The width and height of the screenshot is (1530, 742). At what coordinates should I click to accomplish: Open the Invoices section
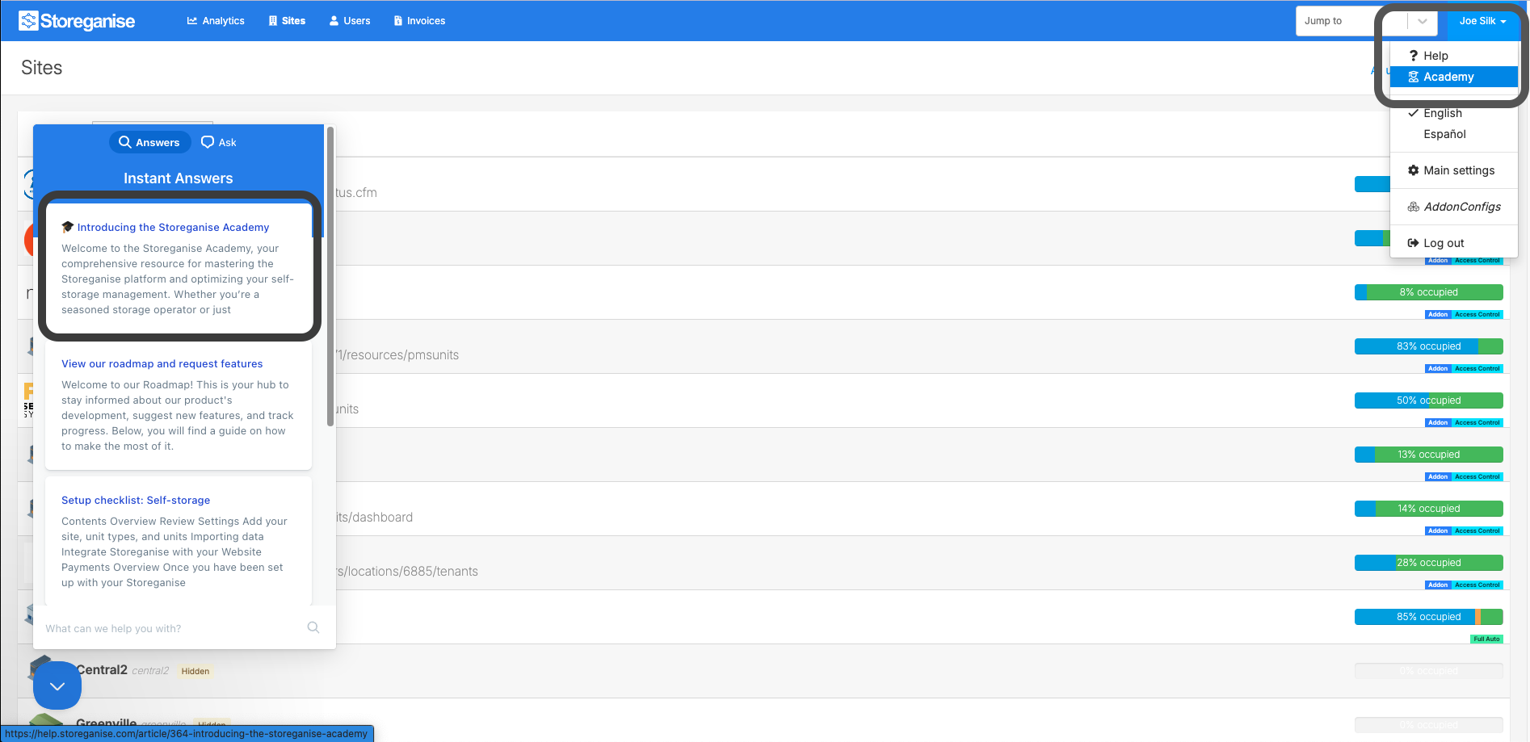[x=419, y=21]
